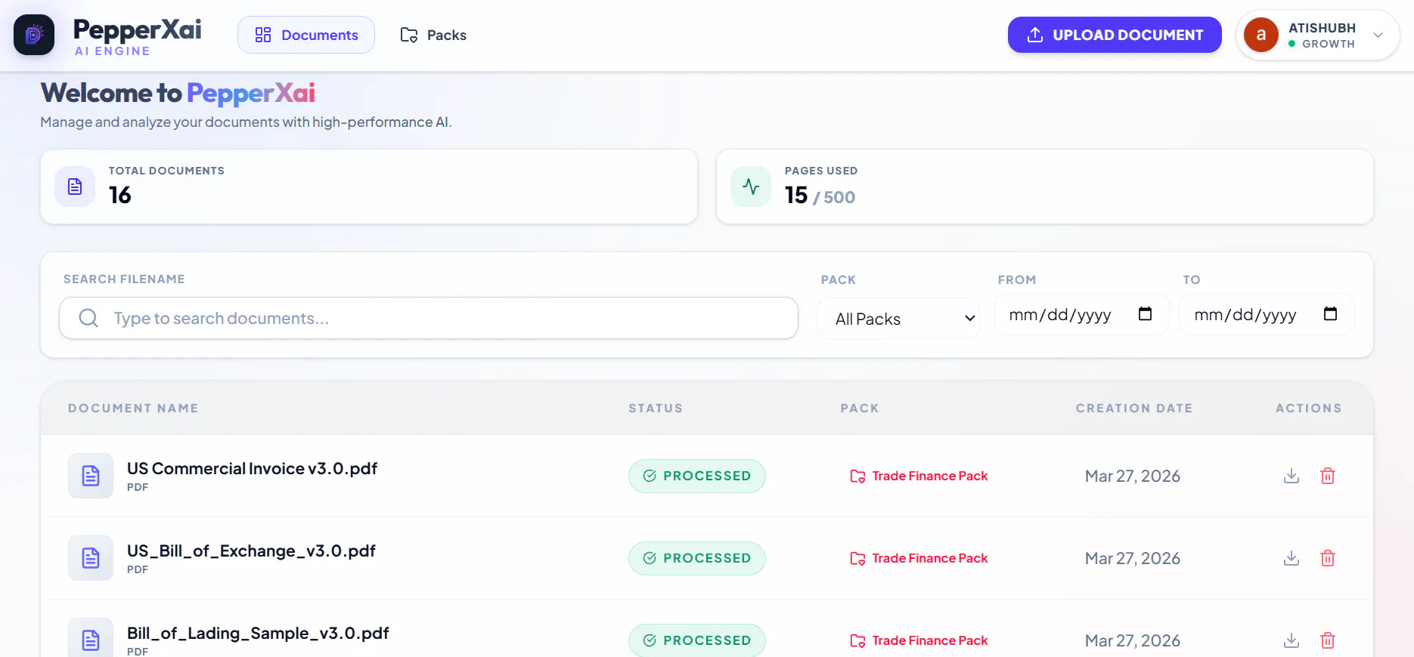
Task: Click the Upload Document button
Action: [x=1115, y=35]
